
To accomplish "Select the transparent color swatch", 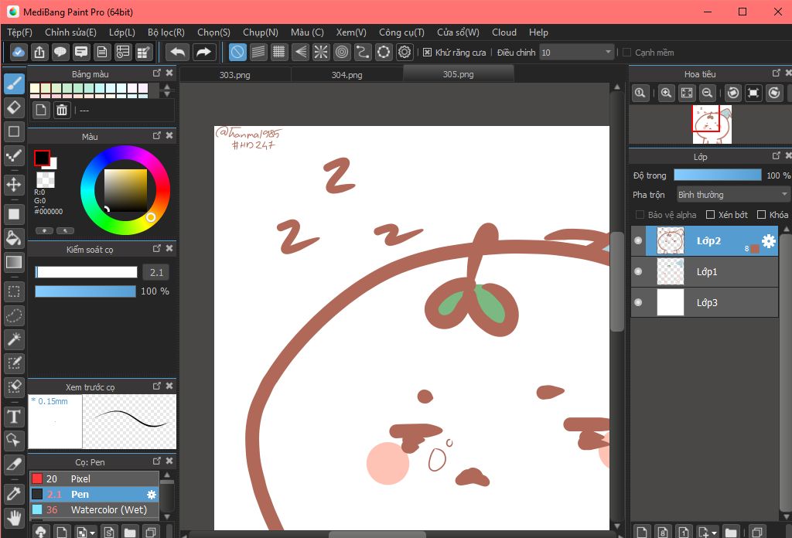I will [46, 179].
